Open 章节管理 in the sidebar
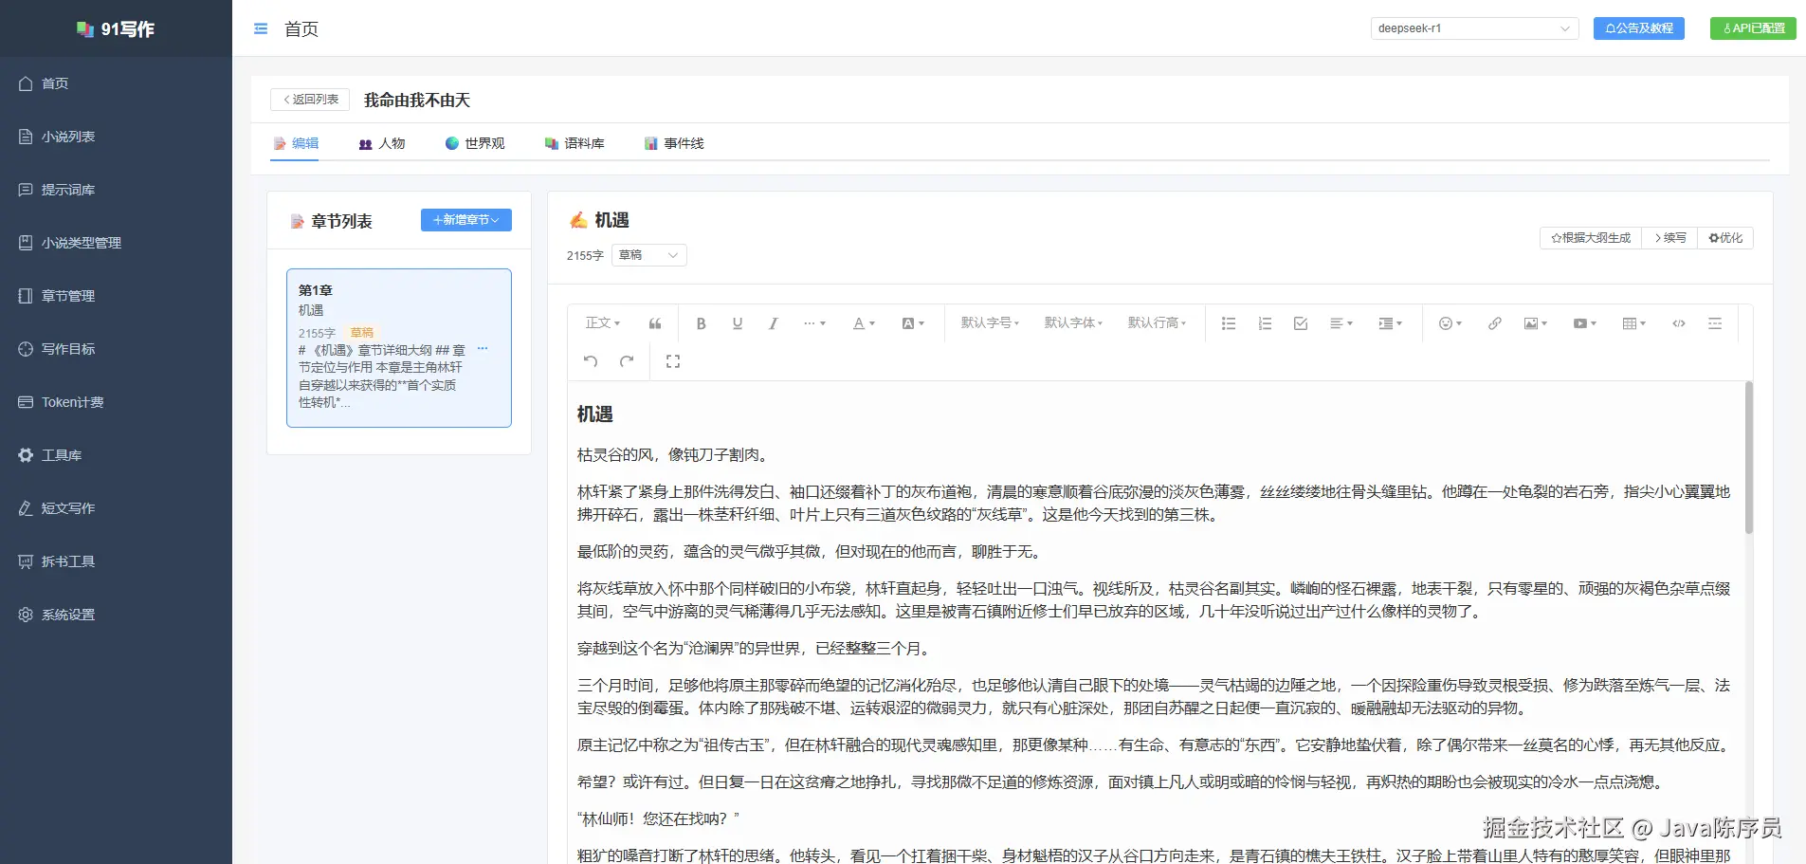This screenshot has height=864, width=1806. [116, 296]
